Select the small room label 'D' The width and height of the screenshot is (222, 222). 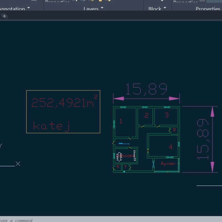pos(174,129)
